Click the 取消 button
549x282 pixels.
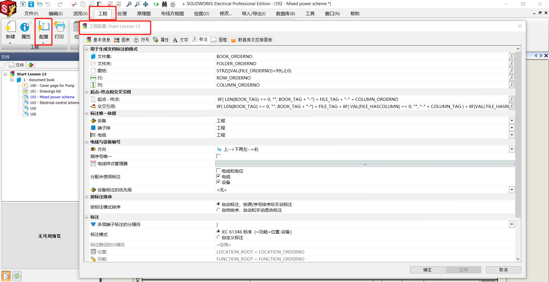pos(503,270)
